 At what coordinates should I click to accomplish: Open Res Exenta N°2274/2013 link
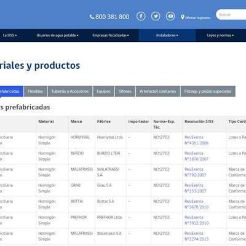196,236
